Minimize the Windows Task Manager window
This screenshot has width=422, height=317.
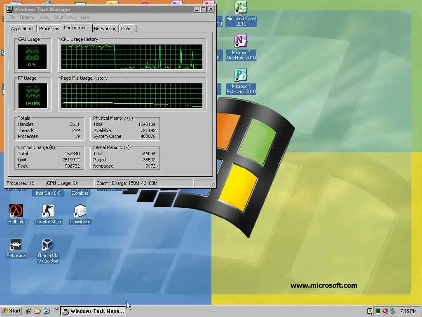click(197, 9)
